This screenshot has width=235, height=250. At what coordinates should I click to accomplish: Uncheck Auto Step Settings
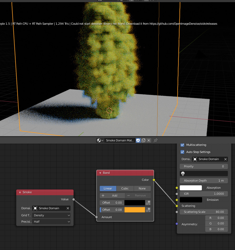[x=182, y=152]
